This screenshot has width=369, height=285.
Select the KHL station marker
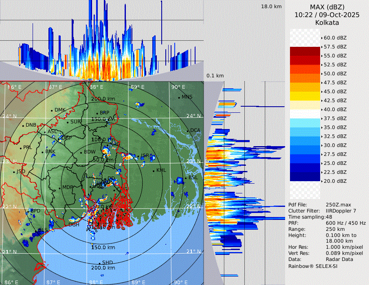(154, 171)
